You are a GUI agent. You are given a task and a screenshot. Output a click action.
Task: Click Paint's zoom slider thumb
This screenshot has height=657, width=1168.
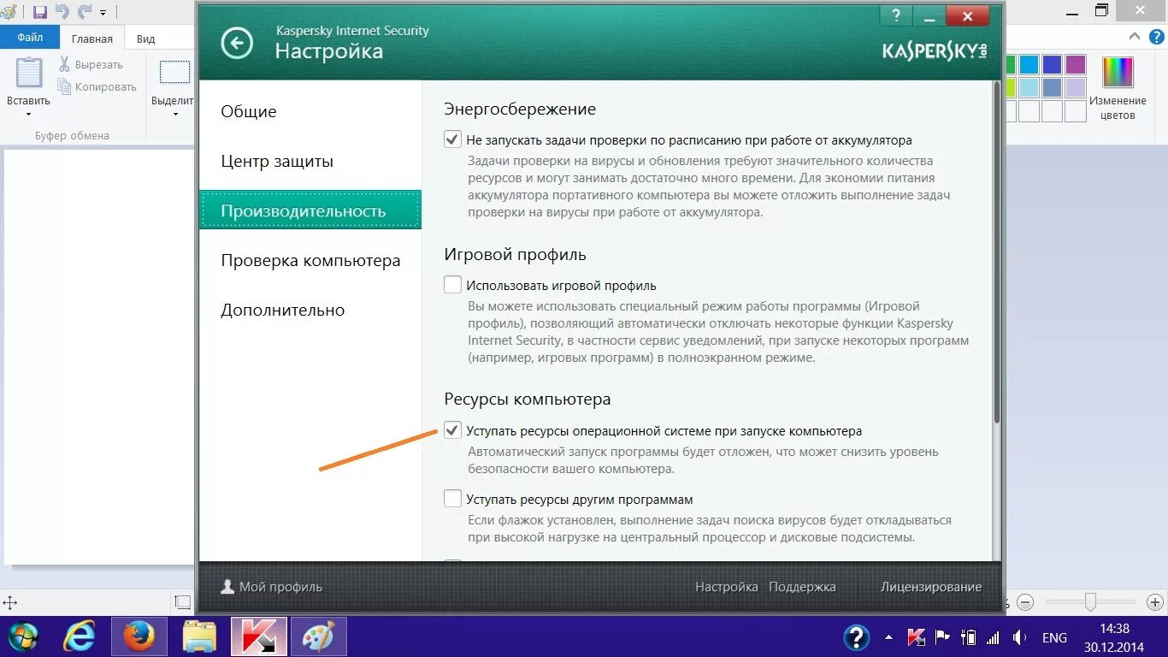[x=1090, y=602]
